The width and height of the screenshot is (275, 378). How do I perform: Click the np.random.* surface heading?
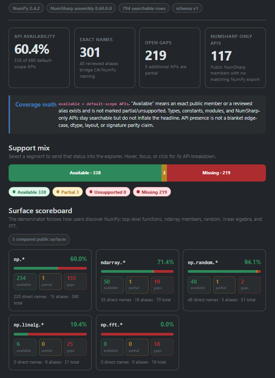203,262
